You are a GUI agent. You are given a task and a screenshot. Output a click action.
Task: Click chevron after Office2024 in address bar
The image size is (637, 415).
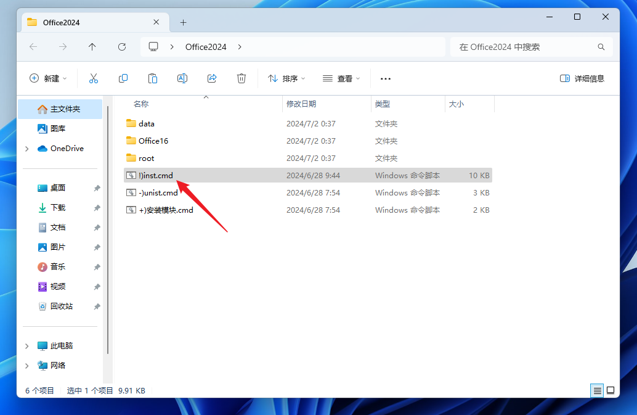coord(240,47)
